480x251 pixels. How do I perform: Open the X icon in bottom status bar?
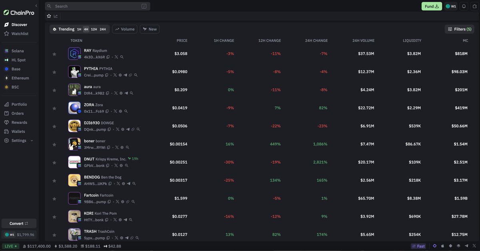(x=474, y=246)
